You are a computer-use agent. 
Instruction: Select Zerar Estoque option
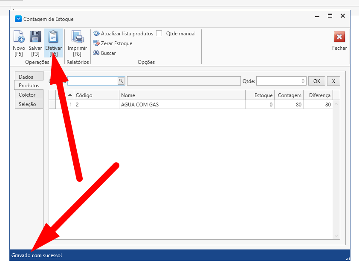(x=113, y=43)
